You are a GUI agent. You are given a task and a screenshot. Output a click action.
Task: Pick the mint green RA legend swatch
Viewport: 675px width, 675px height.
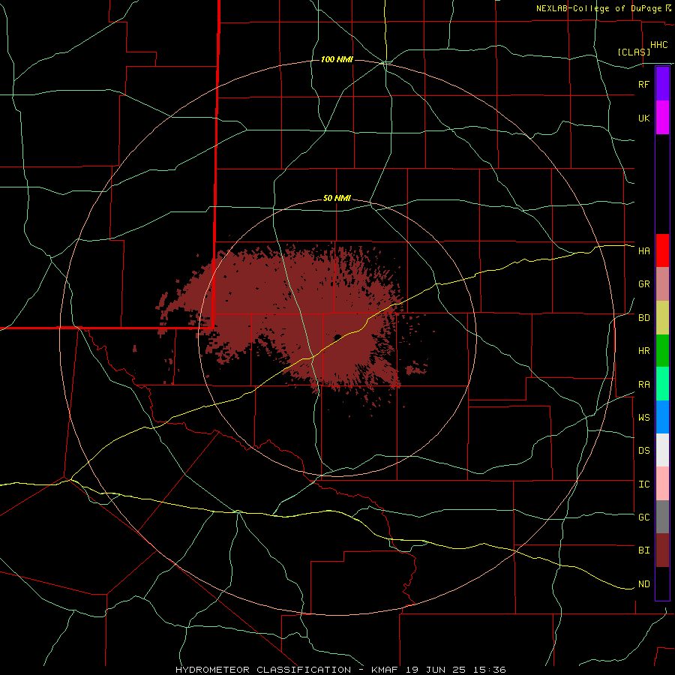click(662, 384)
